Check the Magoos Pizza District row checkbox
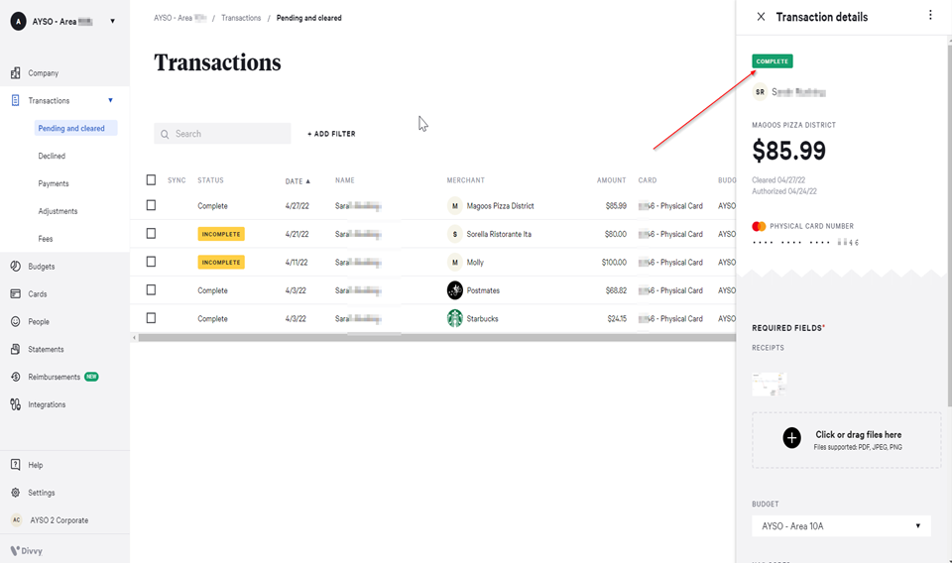This screenshot has height=563, width=952. 151,205
